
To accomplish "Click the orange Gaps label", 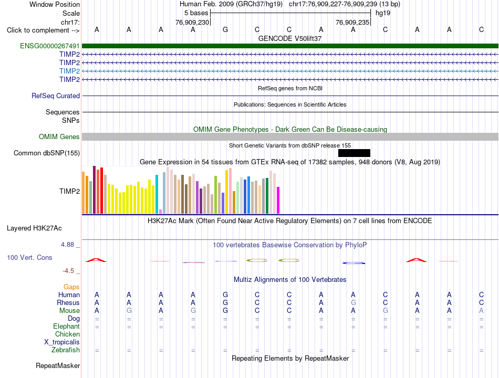I will 71,287.
